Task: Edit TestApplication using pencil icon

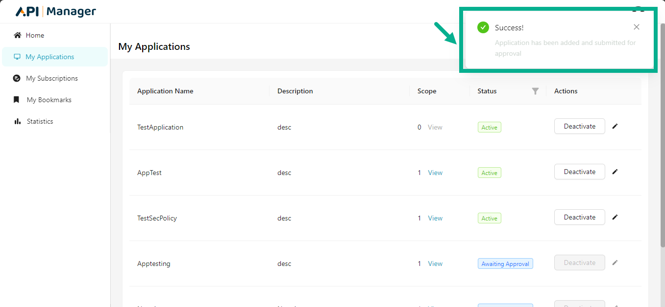Action: pos(615,126)
